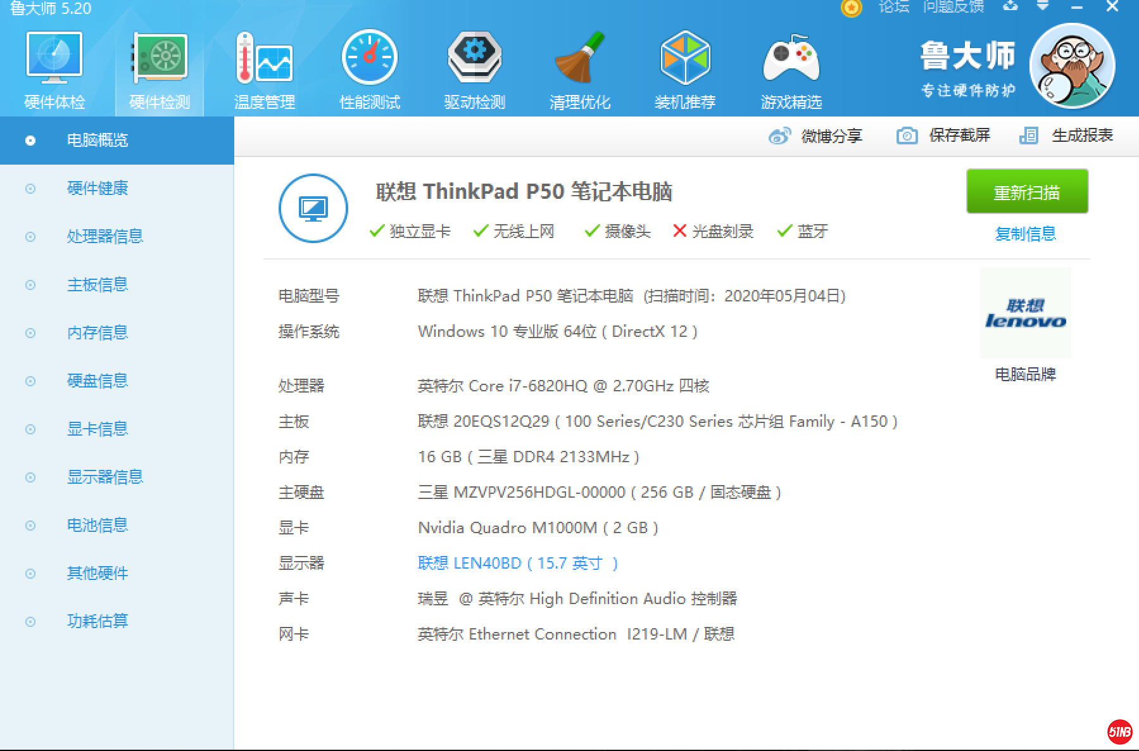Select 显卡信息 in the sidebar

(97, 429)
